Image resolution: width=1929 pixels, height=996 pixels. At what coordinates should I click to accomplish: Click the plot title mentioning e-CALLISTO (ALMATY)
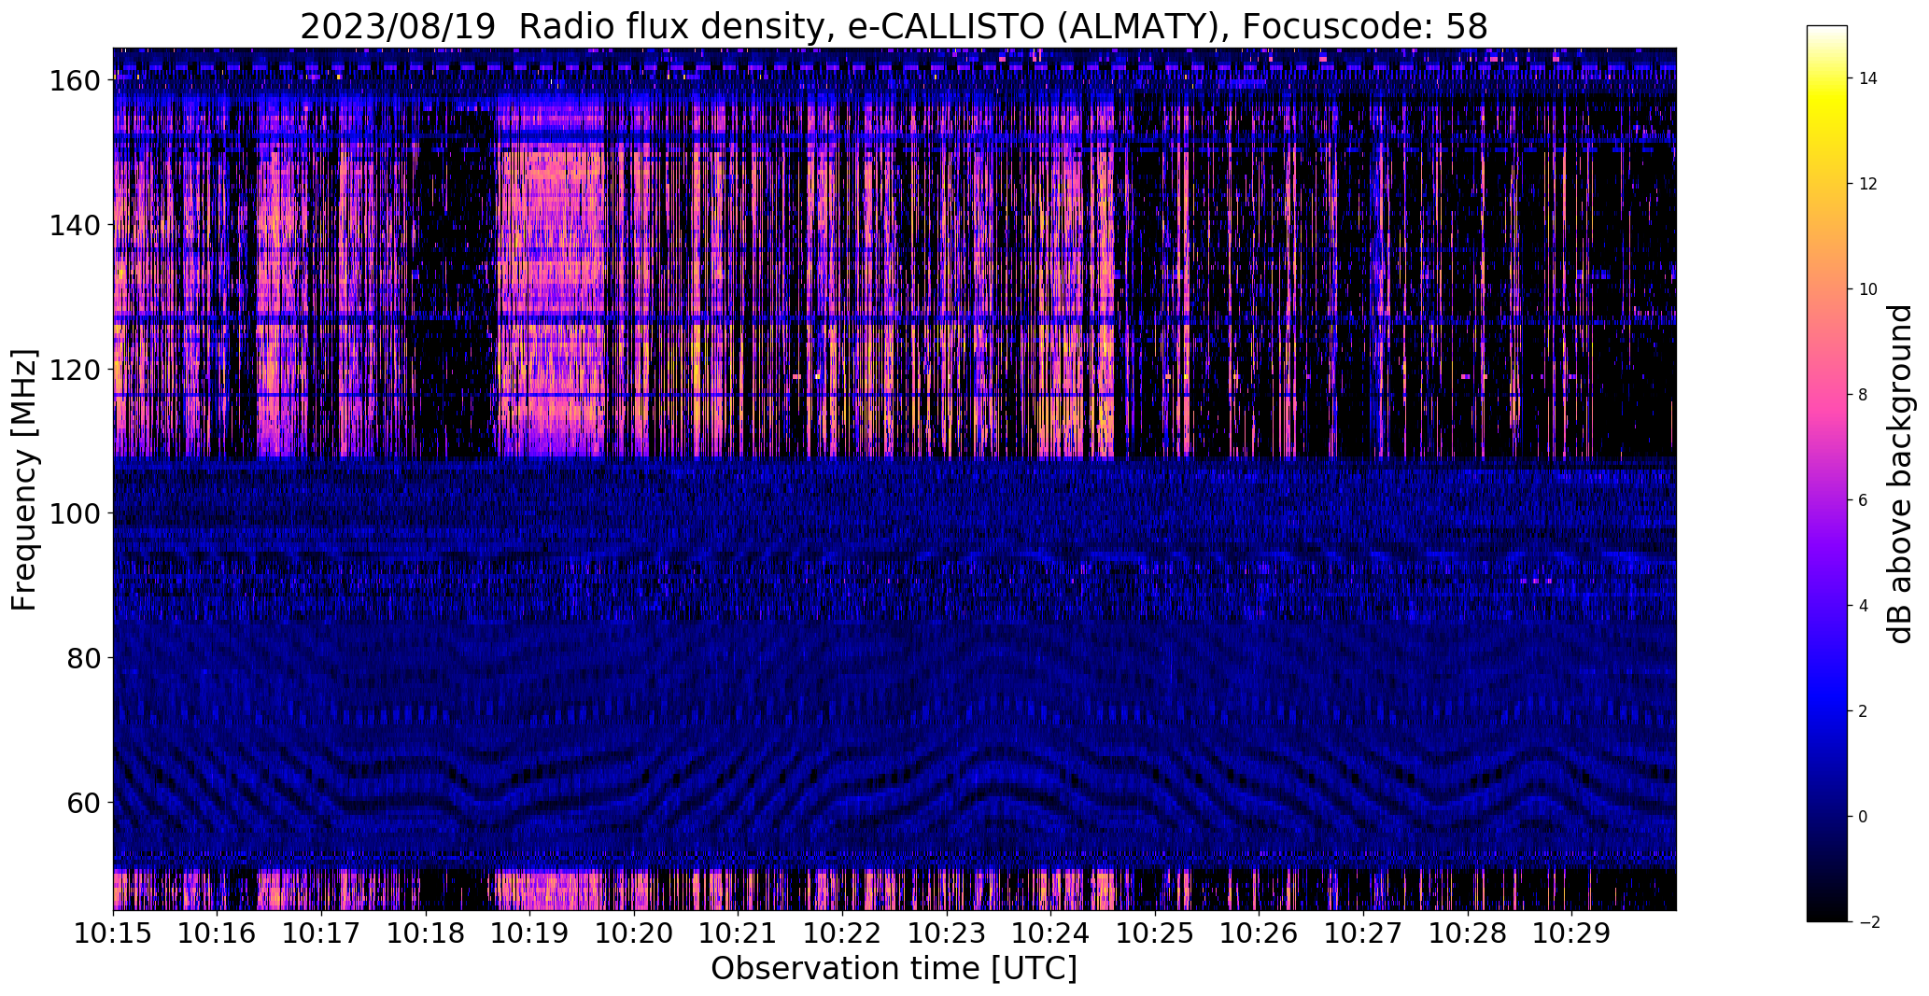pos(894,27)
